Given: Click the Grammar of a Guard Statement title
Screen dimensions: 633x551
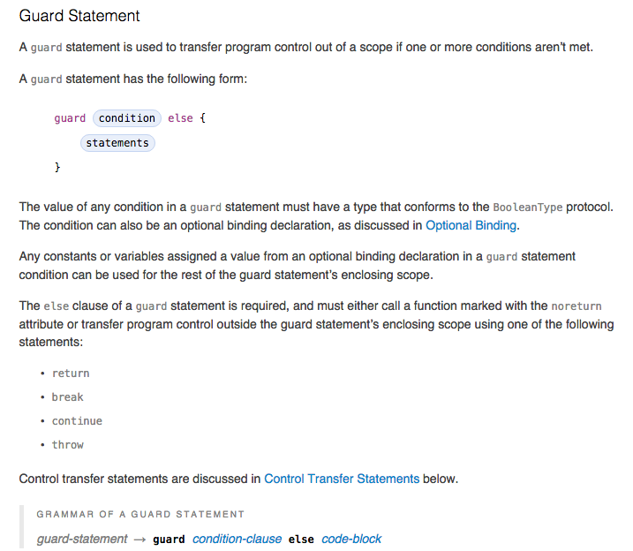Looking at the screenshot, I should pos(140,514).
